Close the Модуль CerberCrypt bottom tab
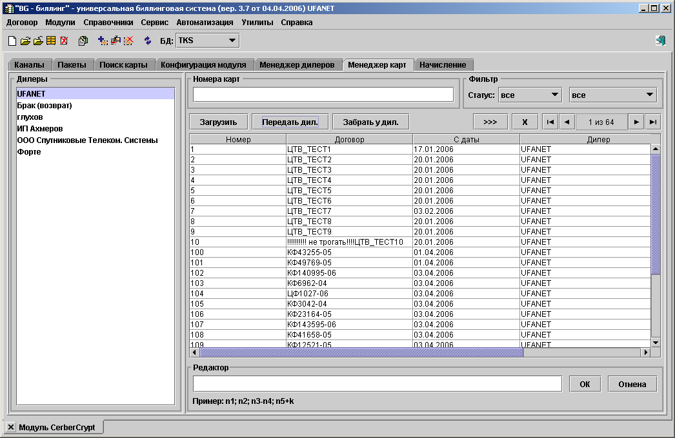The image size is (675, 438). click(11, 427)
